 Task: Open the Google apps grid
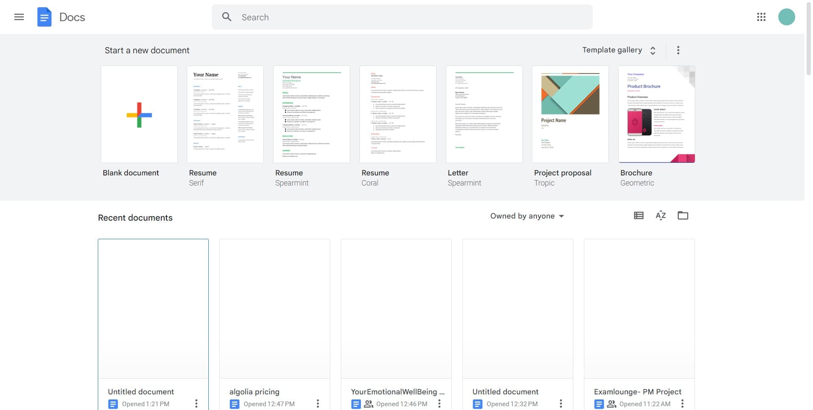[761, 17]
